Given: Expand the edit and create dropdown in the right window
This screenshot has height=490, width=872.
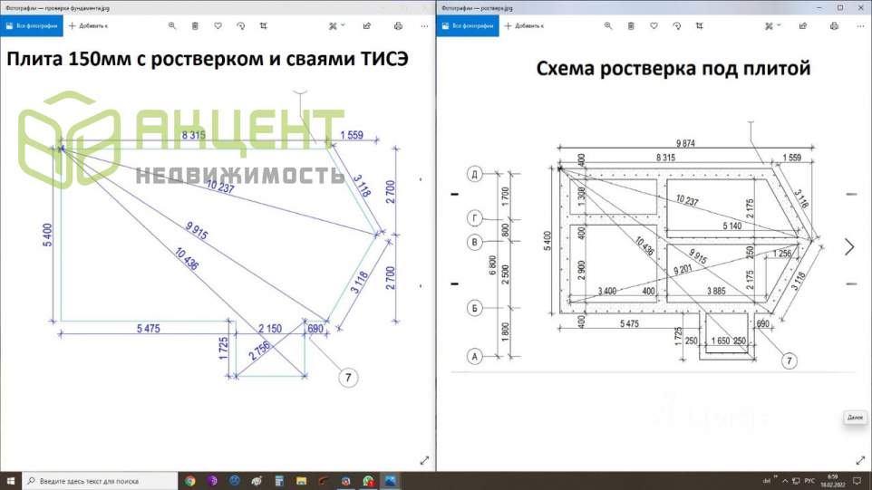Looking at the screenshot, I should (x=772, y=25).
